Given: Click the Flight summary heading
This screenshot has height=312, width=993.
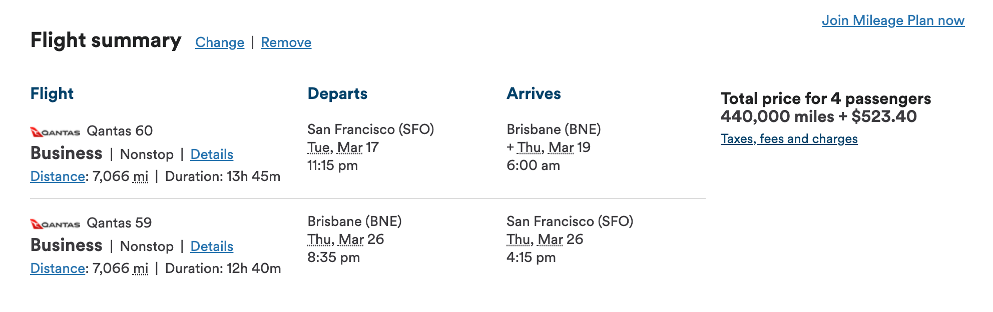Looking at the screenshot, I should tap(106, 40).
